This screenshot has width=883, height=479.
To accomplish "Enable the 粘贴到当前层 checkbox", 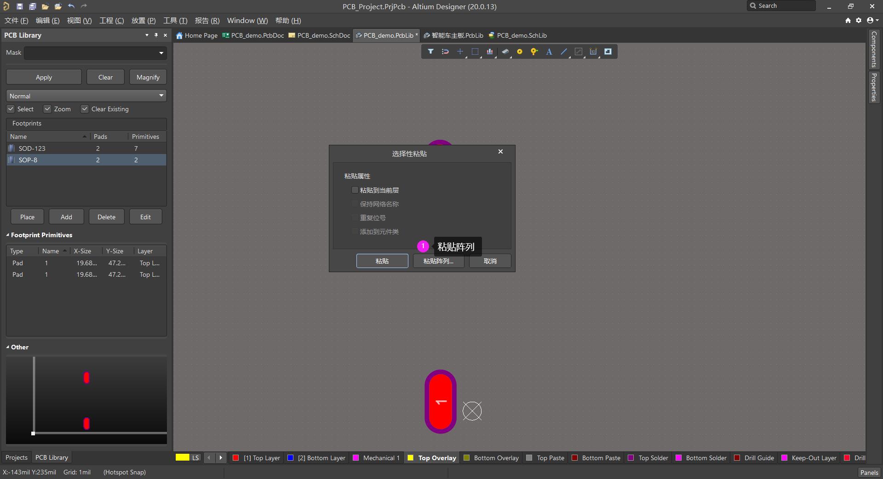I will 355,190.
